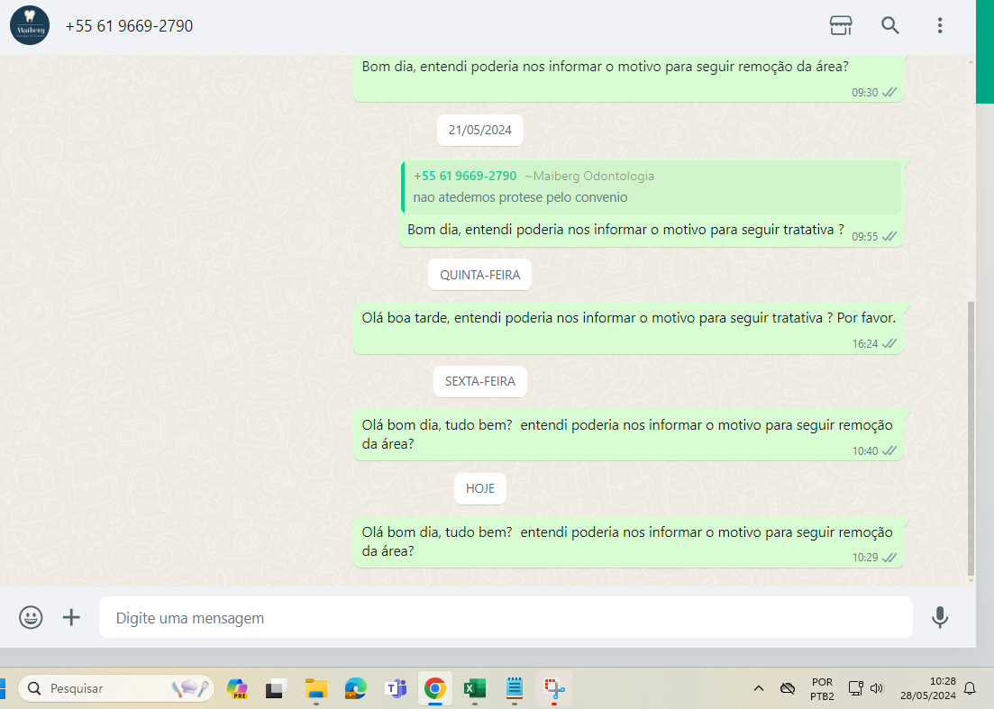Open the emoji picker

pyautogui.click(x=31, y=617)
